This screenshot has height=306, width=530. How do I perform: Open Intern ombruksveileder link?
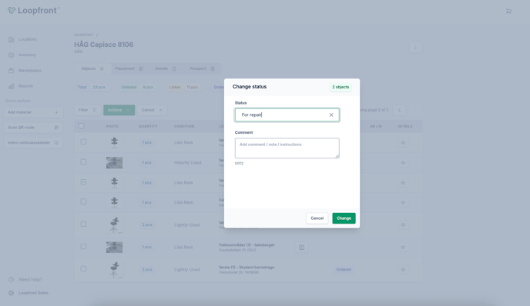[x=33, y=142]
